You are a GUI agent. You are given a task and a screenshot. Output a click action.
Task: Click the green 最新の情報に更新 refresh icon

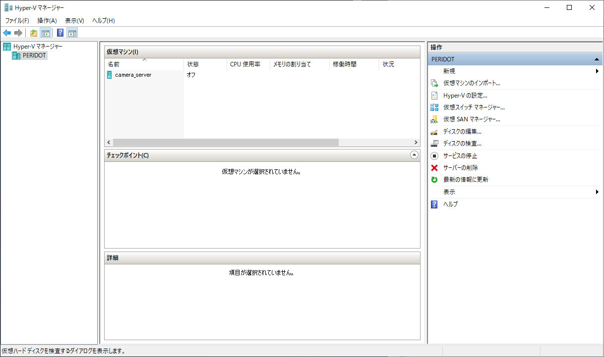(434, 180)
